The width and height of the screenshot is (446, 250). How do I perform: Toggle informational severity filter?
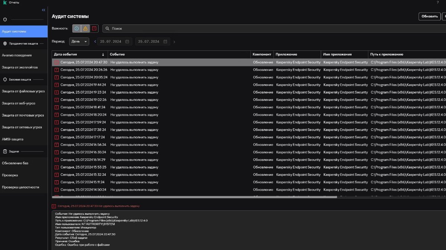pyautogui.click(x=77, y=29)
